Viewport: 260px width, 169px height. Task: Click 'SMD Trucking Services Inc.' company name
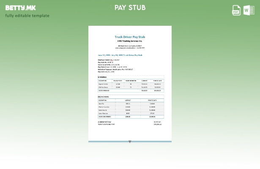click(130, 41)
